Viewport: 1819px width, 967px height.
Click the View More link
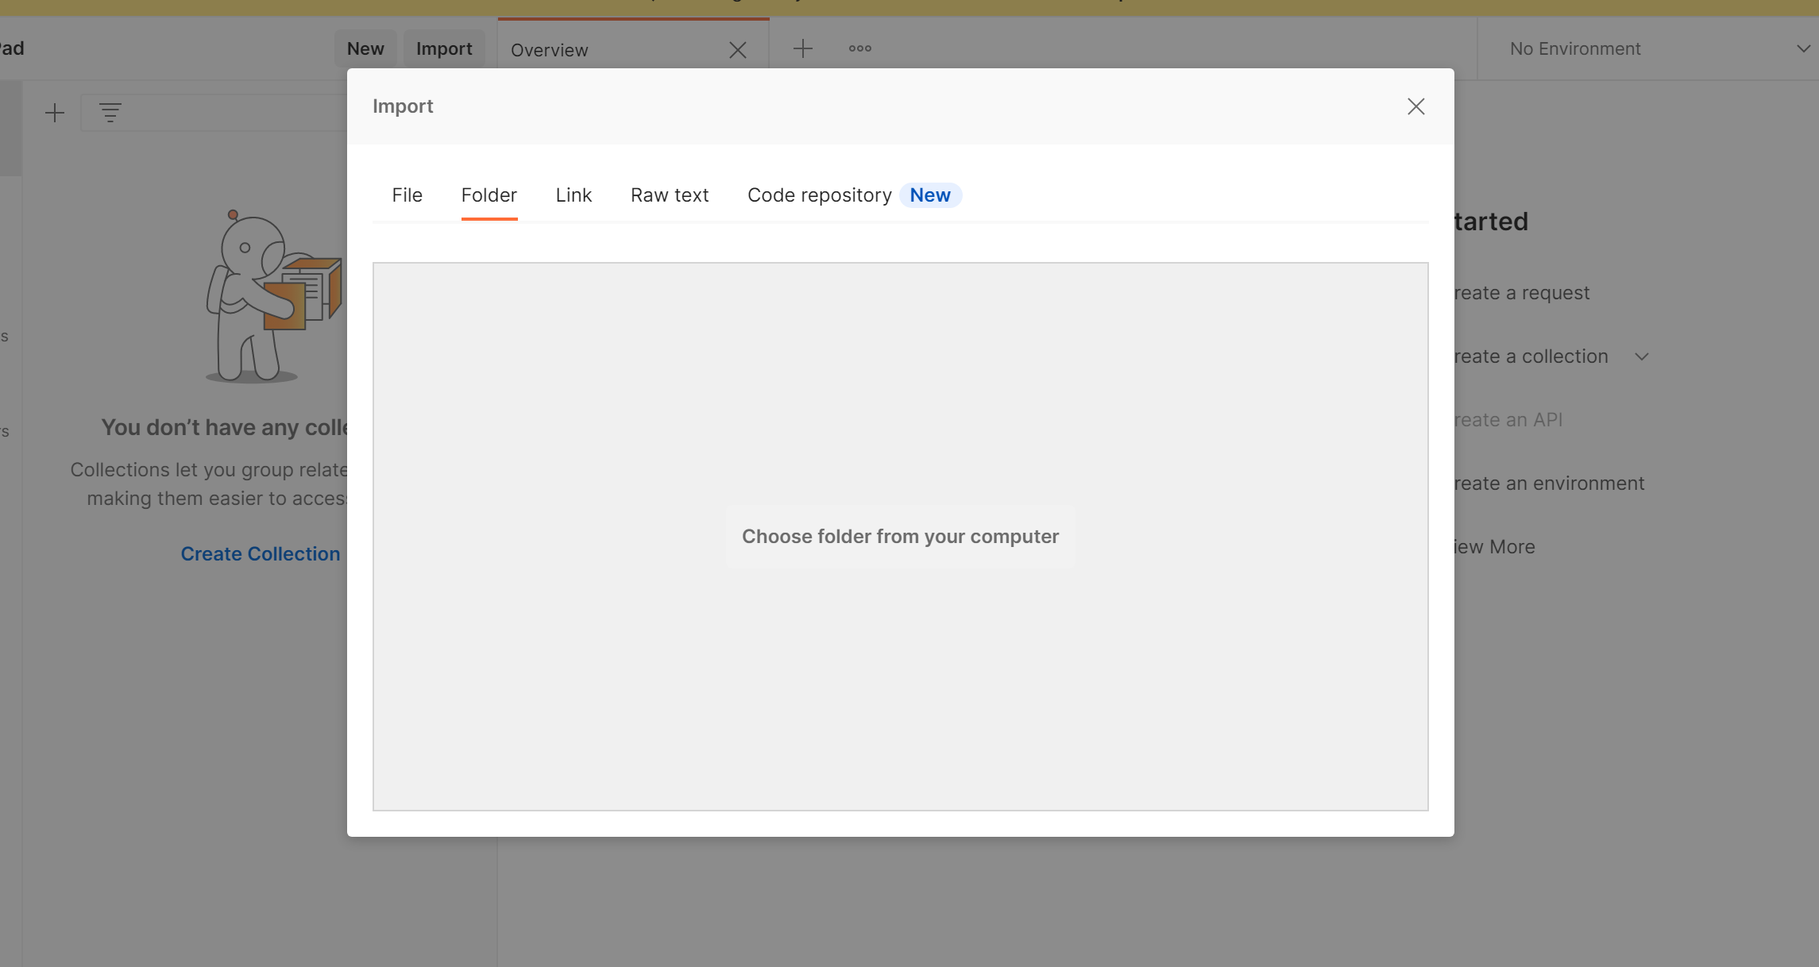pyautogui.click(x=1494, y=547)
